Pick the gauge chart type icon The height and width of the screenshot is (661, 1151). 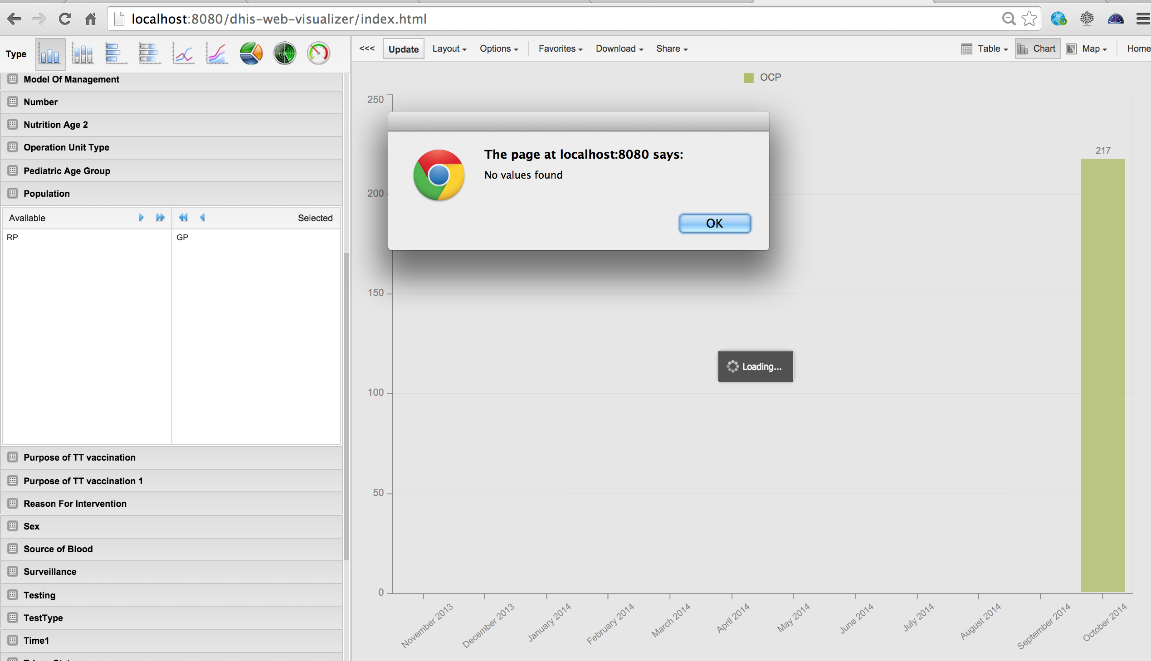pyautogui.click(x=318, y=54)
